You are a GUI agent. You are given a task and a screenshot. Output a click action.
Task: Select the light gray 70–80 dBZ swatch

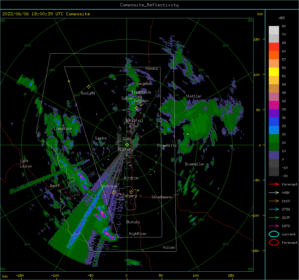click(274, 30)
